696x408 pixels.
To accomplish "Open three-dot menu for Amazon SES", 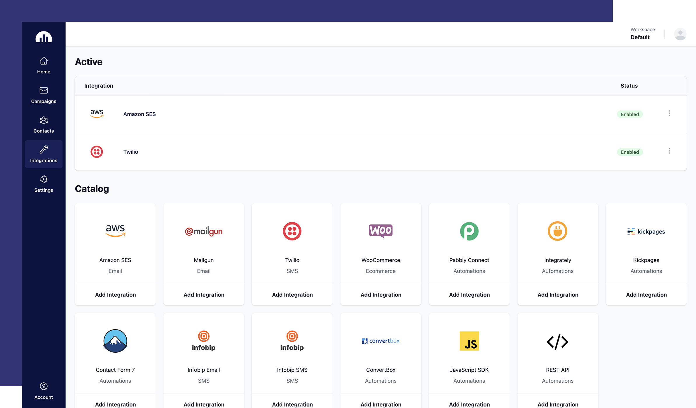I will point(669,113).
